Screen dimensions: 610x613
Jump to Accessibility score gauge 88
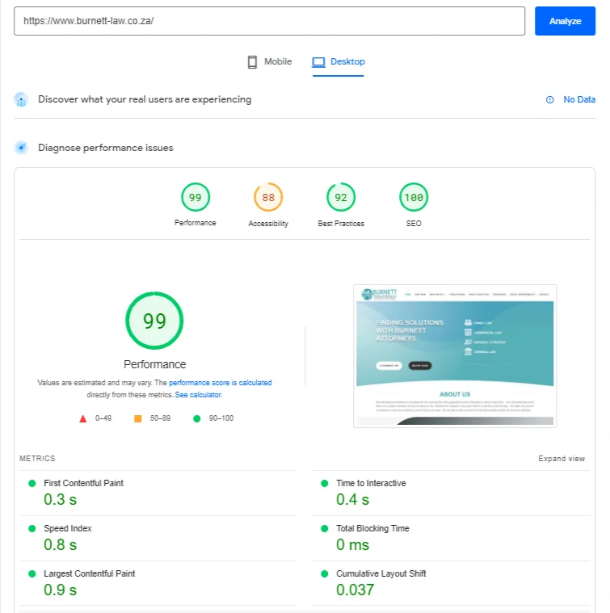tap(268, 197)
